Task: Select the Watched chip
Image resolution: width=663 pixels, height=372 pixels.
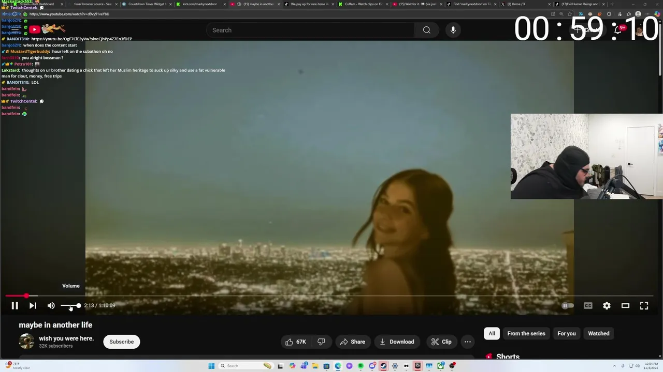Action: pos(599,333)
